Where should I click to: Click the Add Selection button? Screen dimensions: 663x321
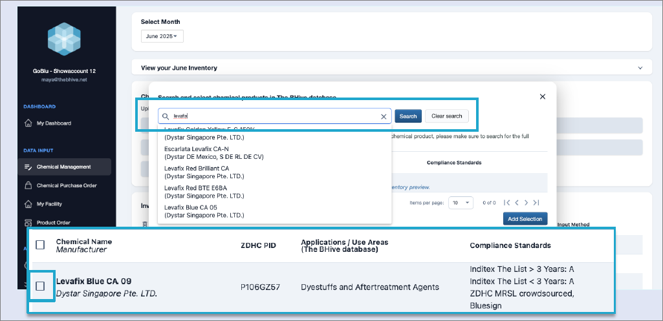(525, 219)
